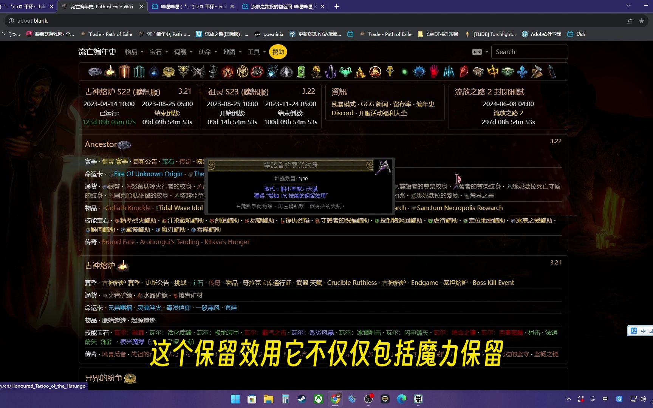Open the CWDT提升项目 bookmark
This screenshot has width=653, height=408.
pyautogui.click(x=438, y=34)
